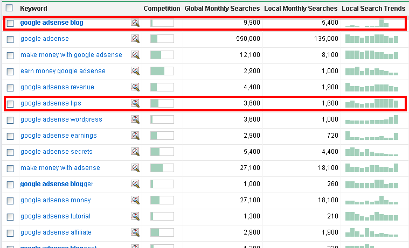Sort by the Keyword column header

(x=33, y=9)
